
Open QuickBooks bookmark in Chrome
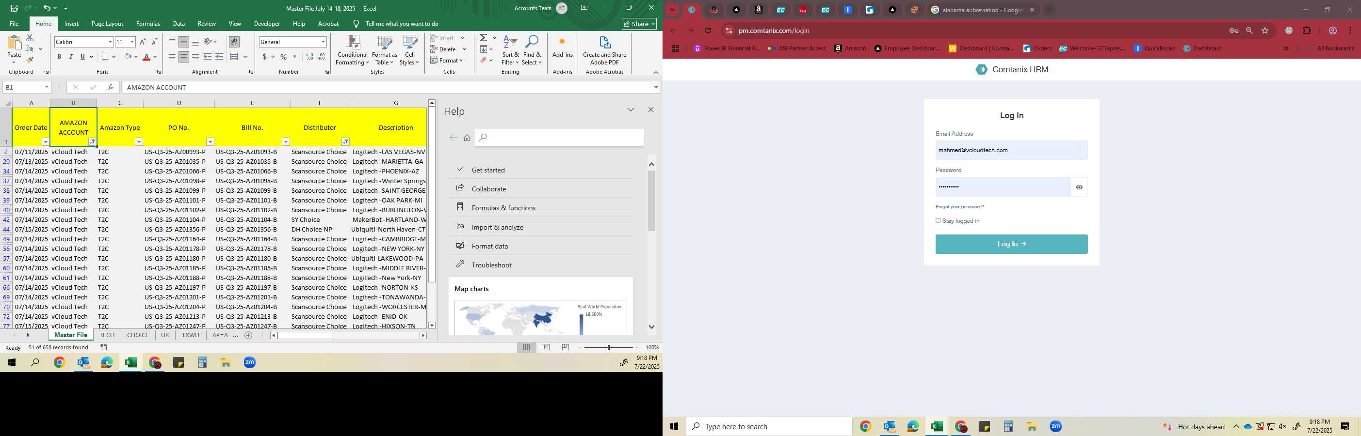tap(1154, 48)
